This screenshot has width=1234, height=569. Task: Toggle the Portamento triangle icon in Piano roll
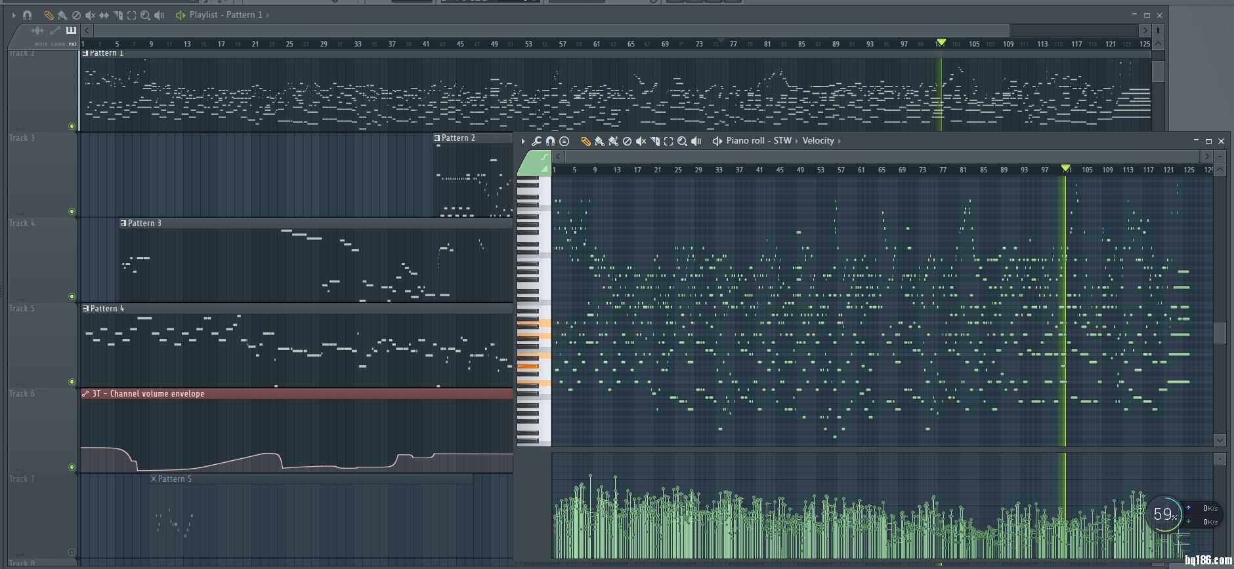click(x=544, y=169)
